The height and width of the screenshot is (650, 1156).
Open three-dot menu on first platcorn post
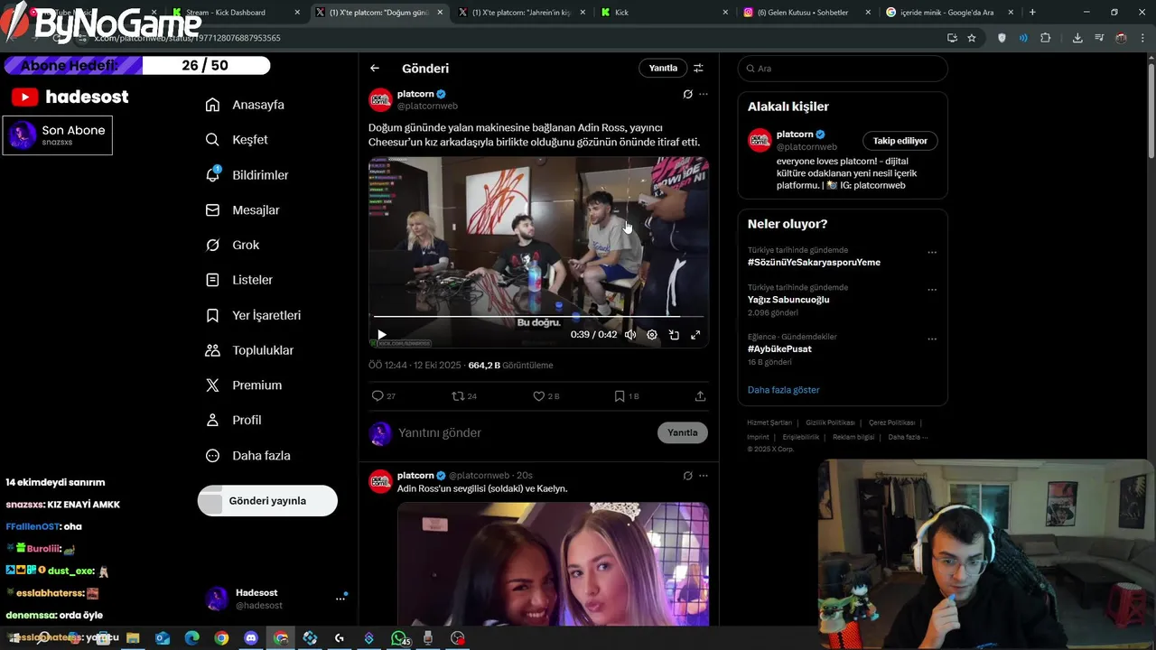[704, 94]
